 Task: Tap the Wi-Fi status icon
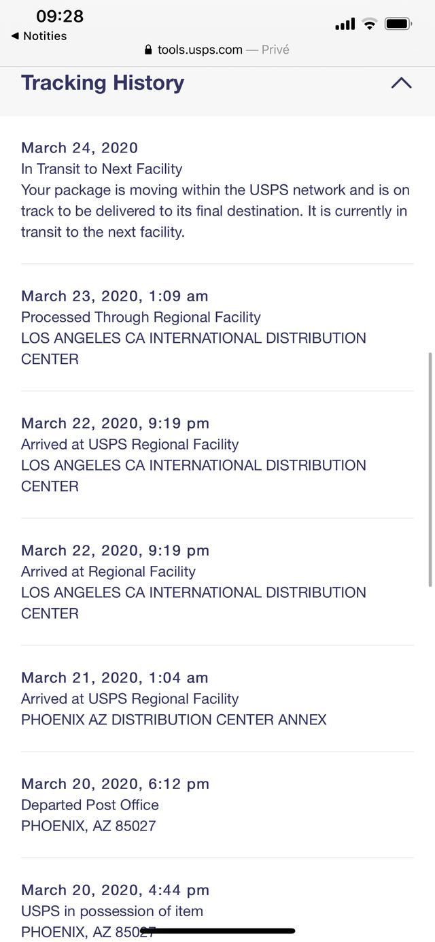click(370, 24)
